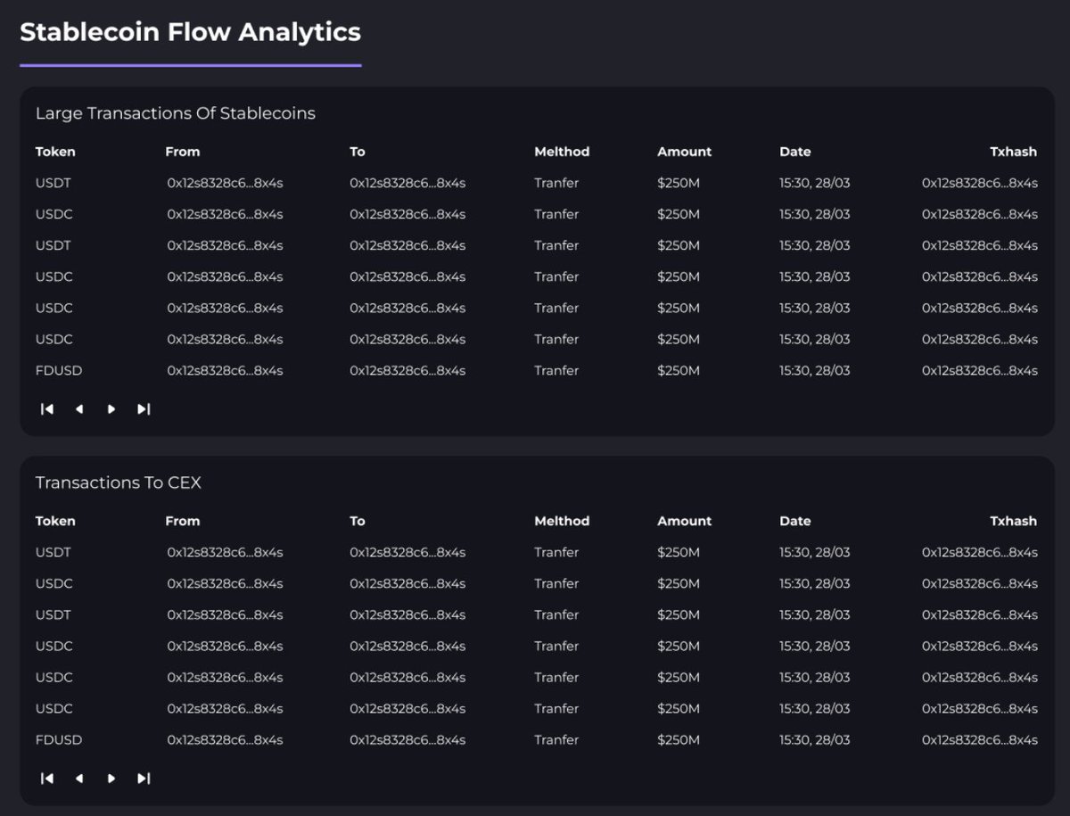Go to first page of Transactions To CEX
Viewport: 1070px width, 816px height.
tap(47, 779)
